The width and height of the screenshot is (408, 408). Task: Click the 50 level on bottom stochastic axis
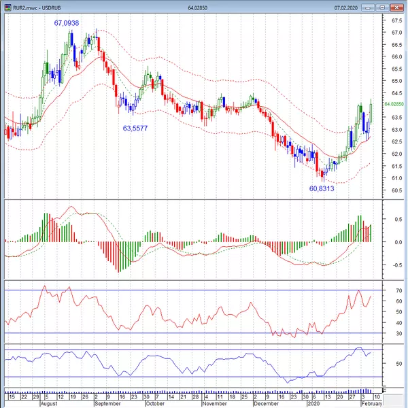click(x=399, y=364)
